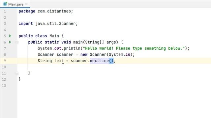
Task: Click 'static' keyword in main declaration
Action: pos(52,42)
